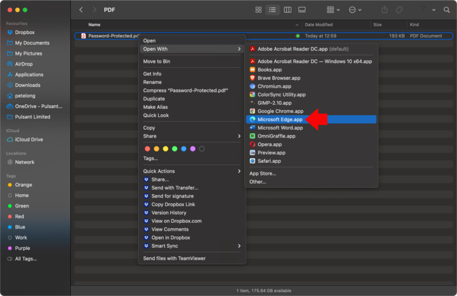Switch Finder to column view

(287, 10)
